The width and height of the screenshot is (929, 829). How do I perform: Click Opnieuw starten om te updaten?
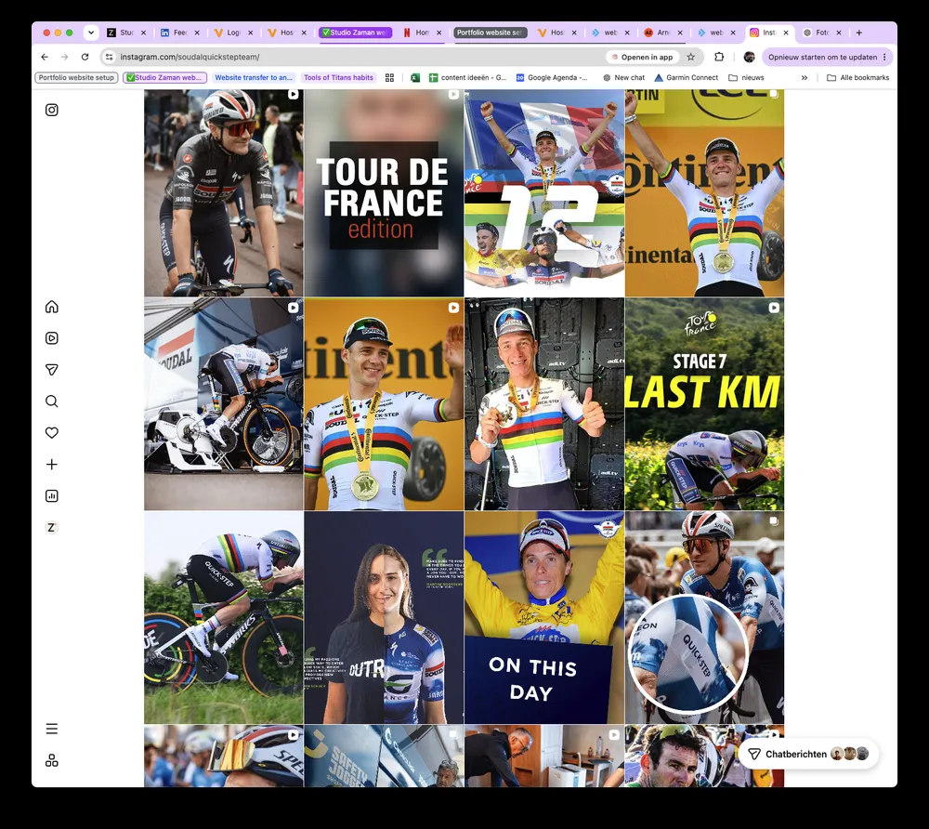pyautogui.click(x=827, y=57)
